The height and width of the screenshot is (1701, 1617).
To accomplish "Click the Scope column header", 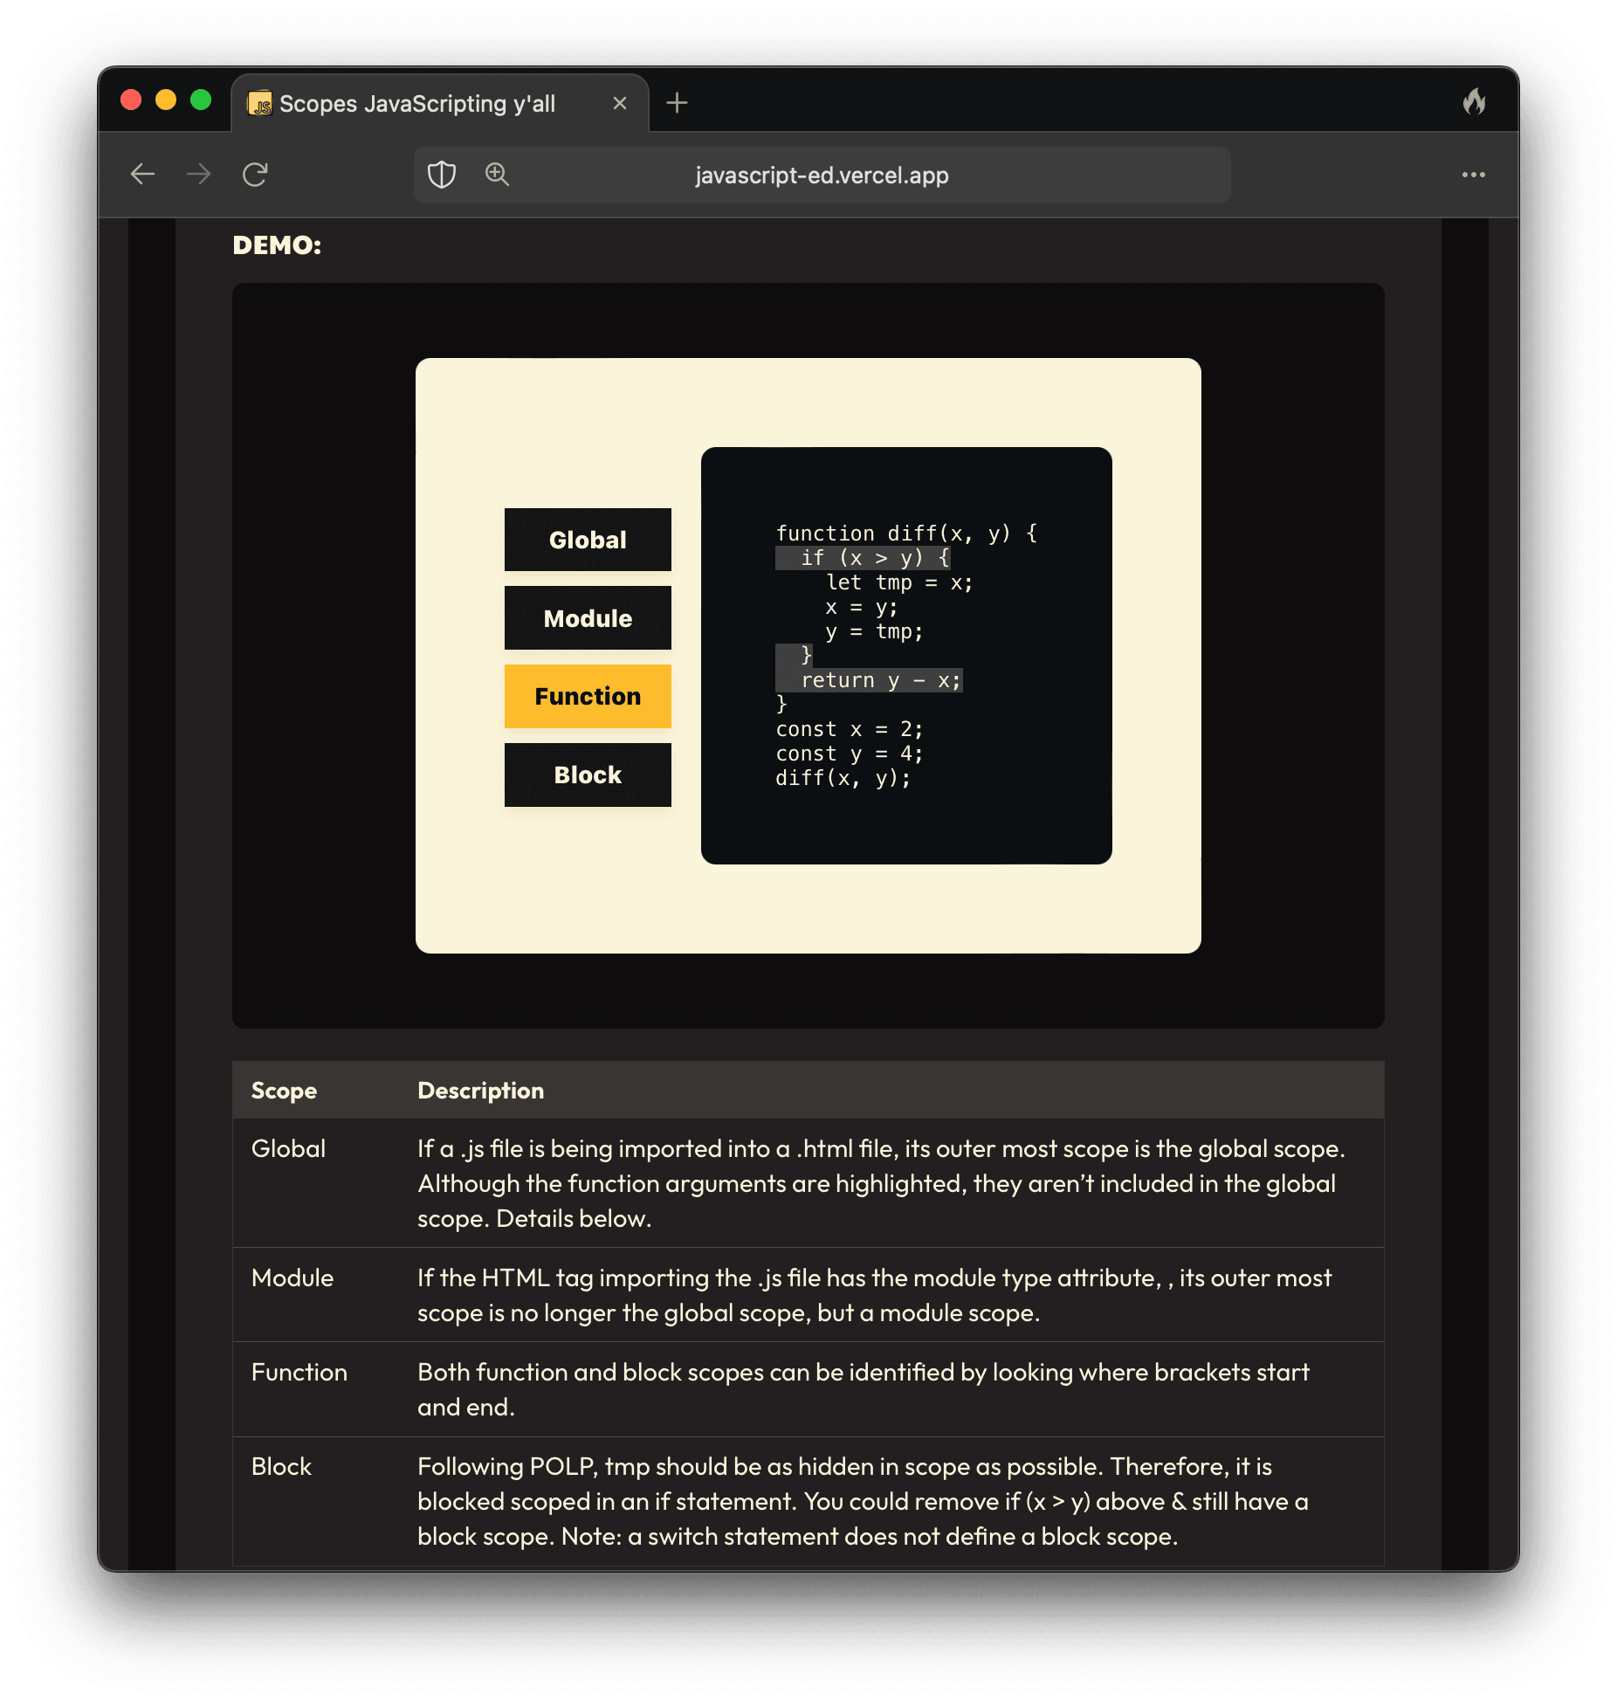I will click(x=284, y=1091).
